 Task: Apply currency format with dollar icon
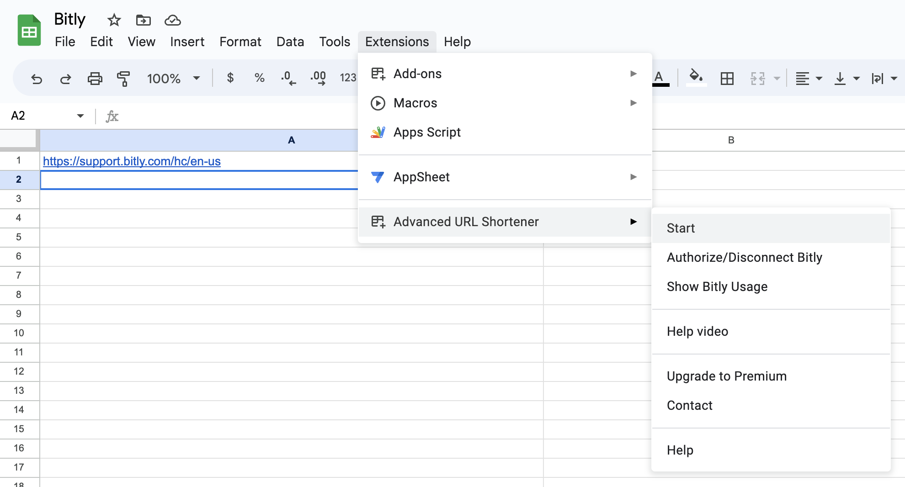coord(230,78)
